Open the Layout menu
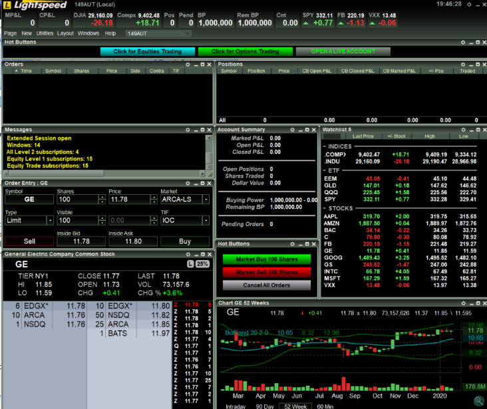 65,33
